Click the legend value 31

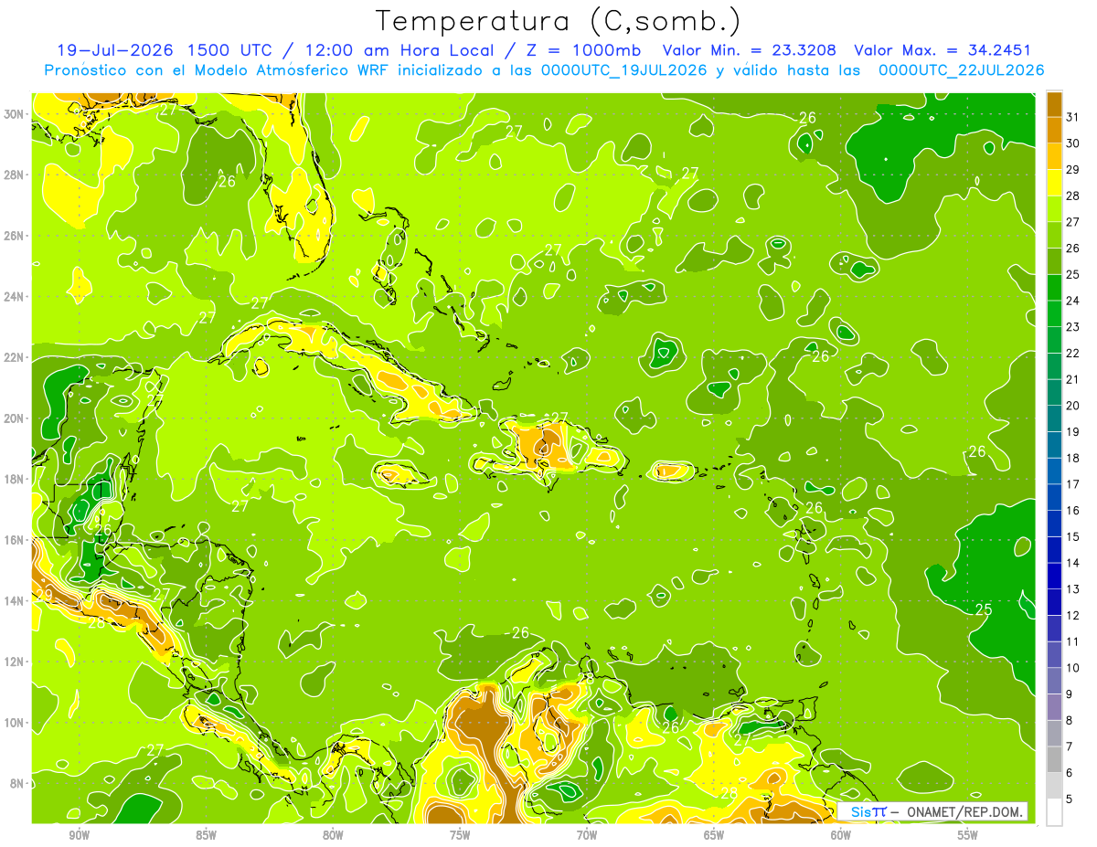1072,117
